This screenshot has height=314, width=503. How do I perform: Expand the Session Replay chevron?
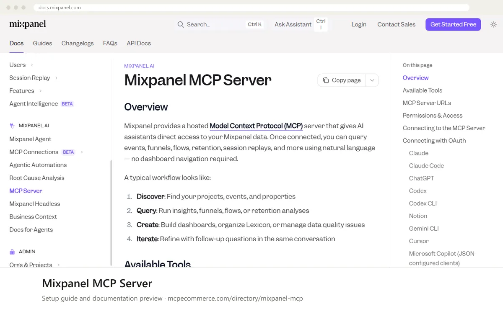tap(56, 78)
